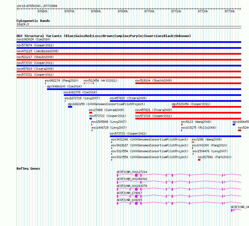Click the chr16:87650240..87733984 coordinate label
The height and width of the screenshot is (226, 249).
point(37,6)
